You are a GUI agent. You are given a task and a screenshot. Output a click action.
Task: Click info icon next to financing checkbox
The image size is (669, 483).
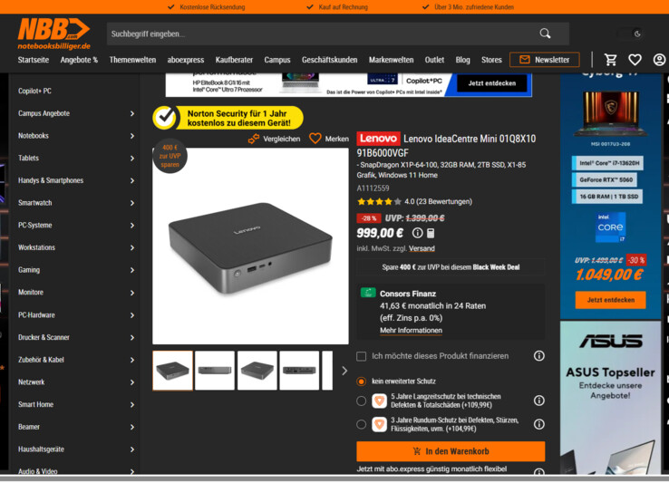[538, 355]
